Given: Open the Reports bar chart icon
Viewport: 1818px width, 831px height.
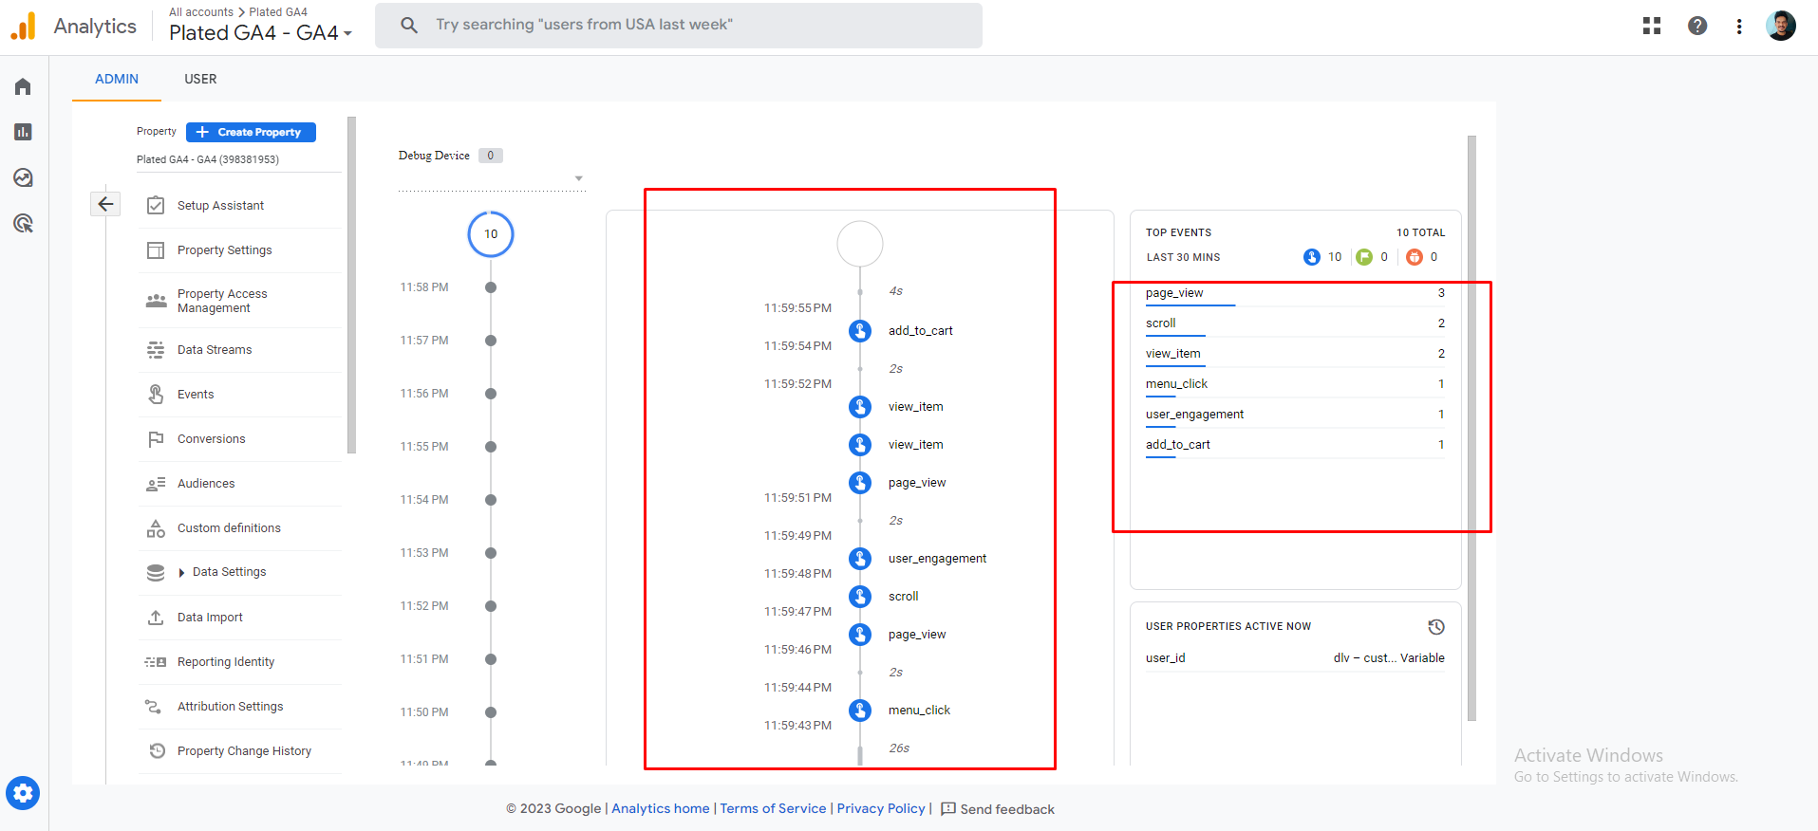Looking at the screenshot, I should pos(23,132).
